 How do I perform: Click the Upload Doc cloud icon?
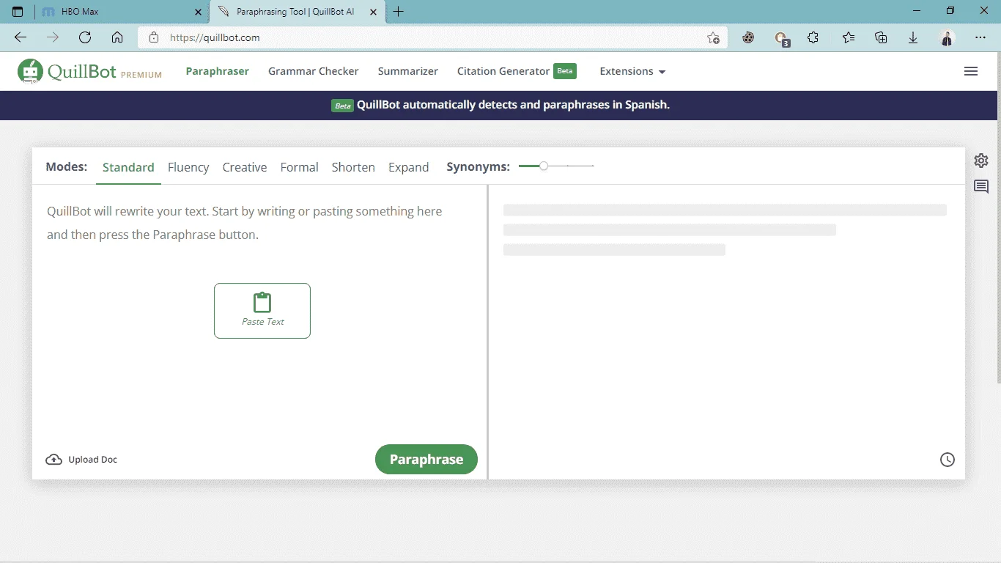tap(53, 460)
